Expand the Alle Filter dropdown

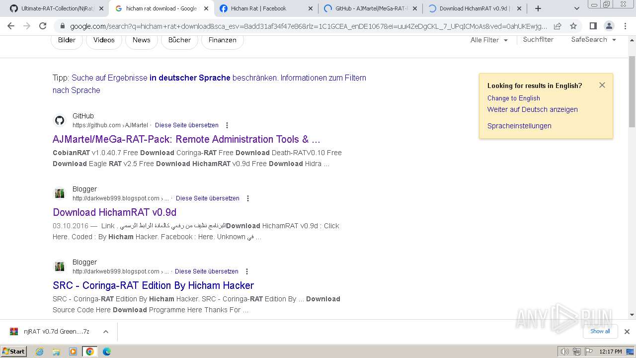point(489,40)
